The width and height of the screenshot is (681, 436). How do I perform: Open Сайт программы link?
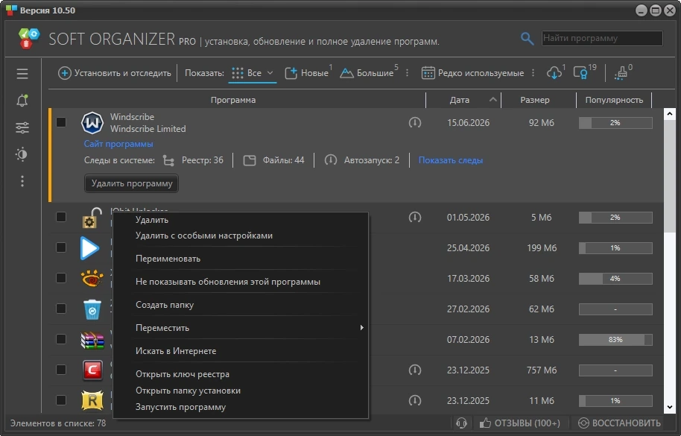click(118, 144)
